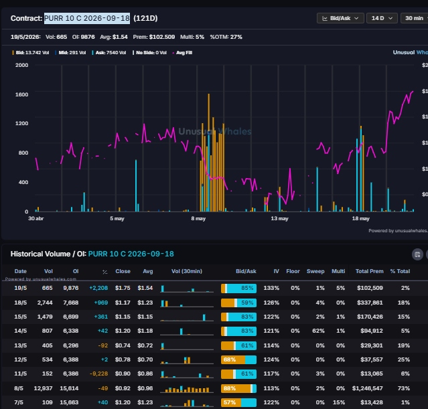Open the 30 min interval dropdown
This screenshot has height=409, width=428.
tap(415, 18)
